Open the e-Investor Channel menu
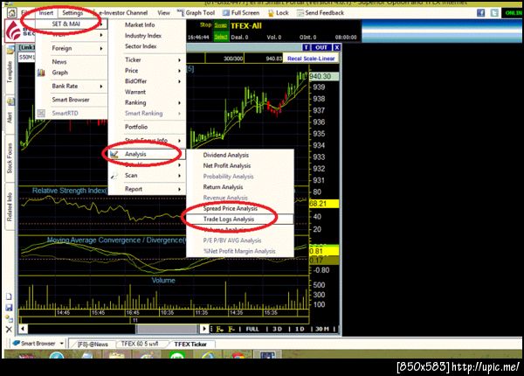524x376 pixels. pos(123,13)
